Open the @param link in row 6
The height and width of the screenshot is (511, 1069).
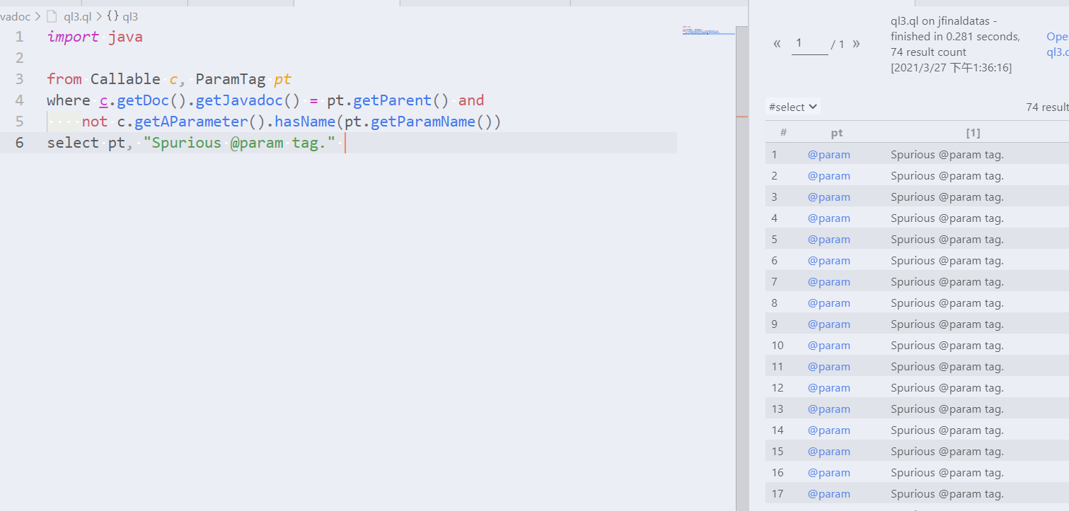[829, 261]
